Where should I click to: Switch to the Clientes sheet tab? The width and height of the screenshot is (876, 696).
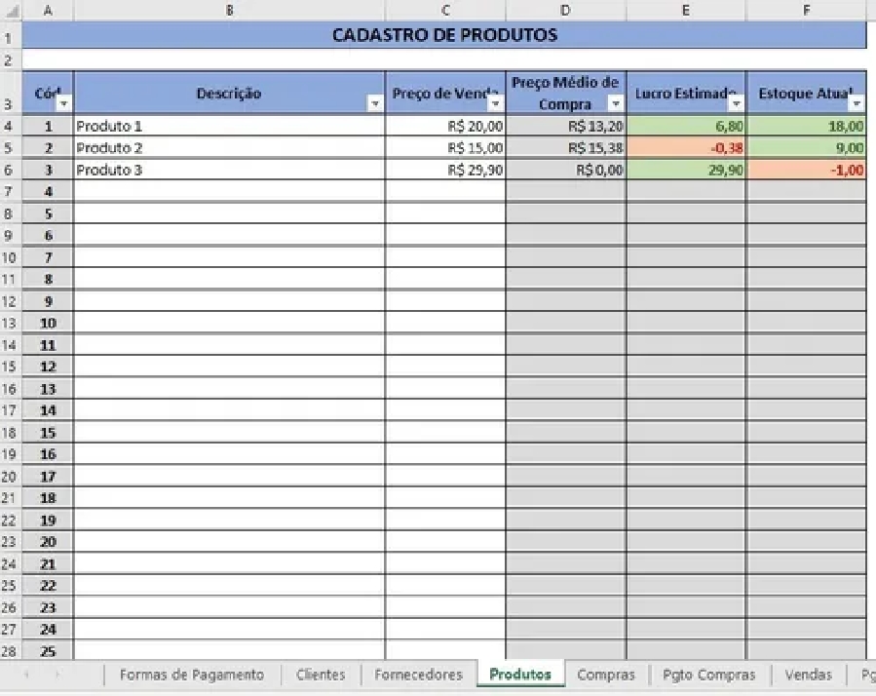coord(321,675)
